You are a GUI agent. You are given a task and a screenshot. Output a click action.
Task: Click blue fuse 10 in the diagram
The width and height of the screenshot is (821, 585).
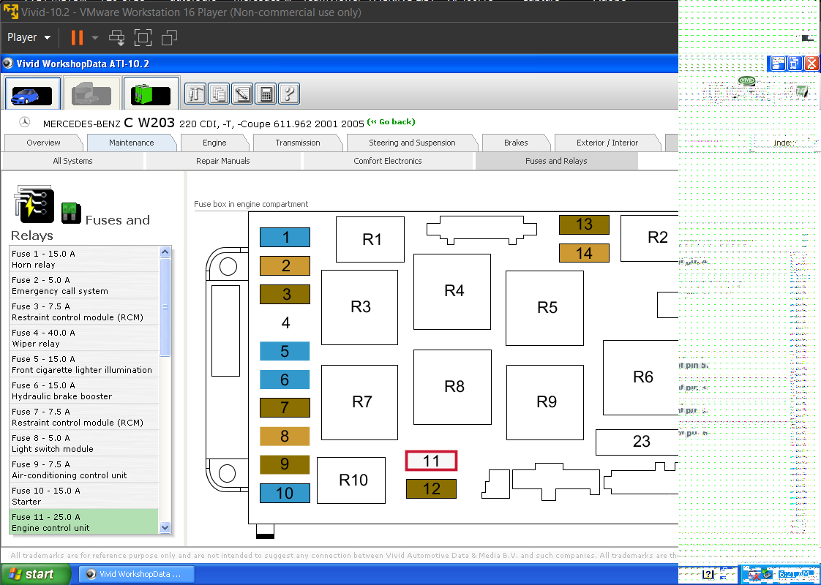[285, 493]
